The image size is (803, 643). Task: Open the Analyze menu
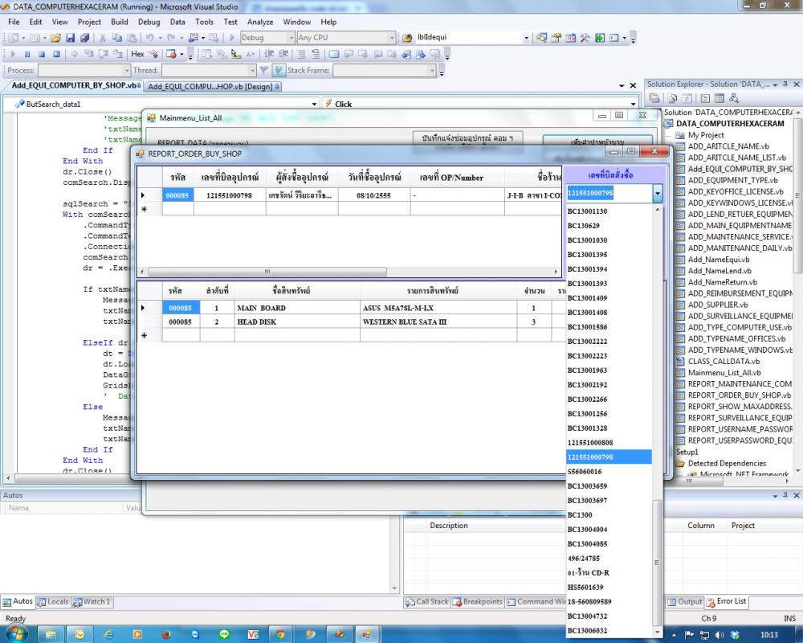[260, 22]
